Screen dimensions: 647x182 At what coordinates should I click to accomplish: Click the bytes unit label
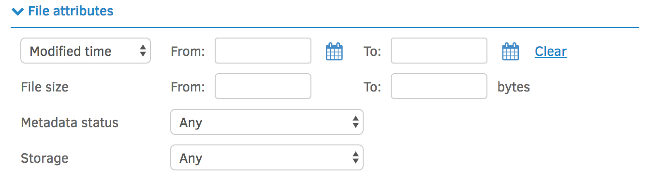coord(514,87)
